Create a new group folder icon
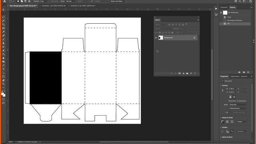 pyautogui.click(x=187, y=74)
